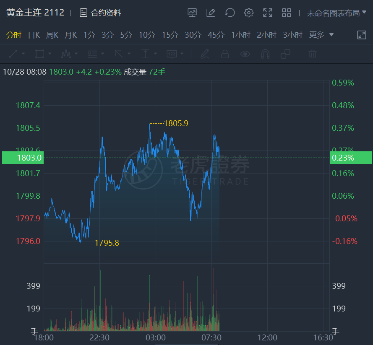Open 合约资料 contract details
This screenshot has height=345, width=373.
101,13
